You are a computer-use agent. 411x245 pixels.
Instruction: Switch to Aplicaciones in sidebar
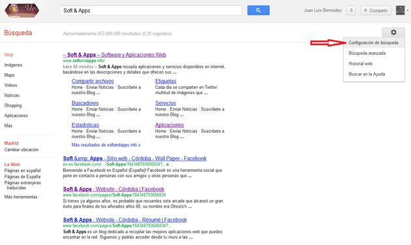coord(16,116)
